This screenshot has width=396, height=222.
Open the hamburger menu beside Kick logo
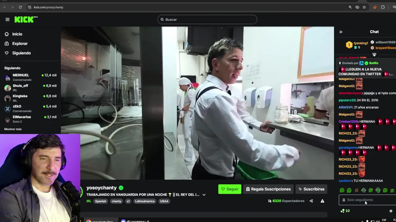(7, 19)
